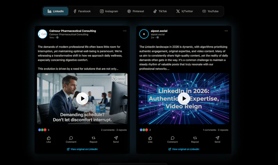Switch to the LinkedIn tab
Screen dimensions: 278x165
pyautogui.click(x=56, y=11)
